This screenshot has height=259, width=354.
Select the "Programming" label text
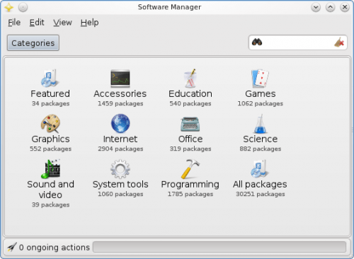(x=190, y=185)
